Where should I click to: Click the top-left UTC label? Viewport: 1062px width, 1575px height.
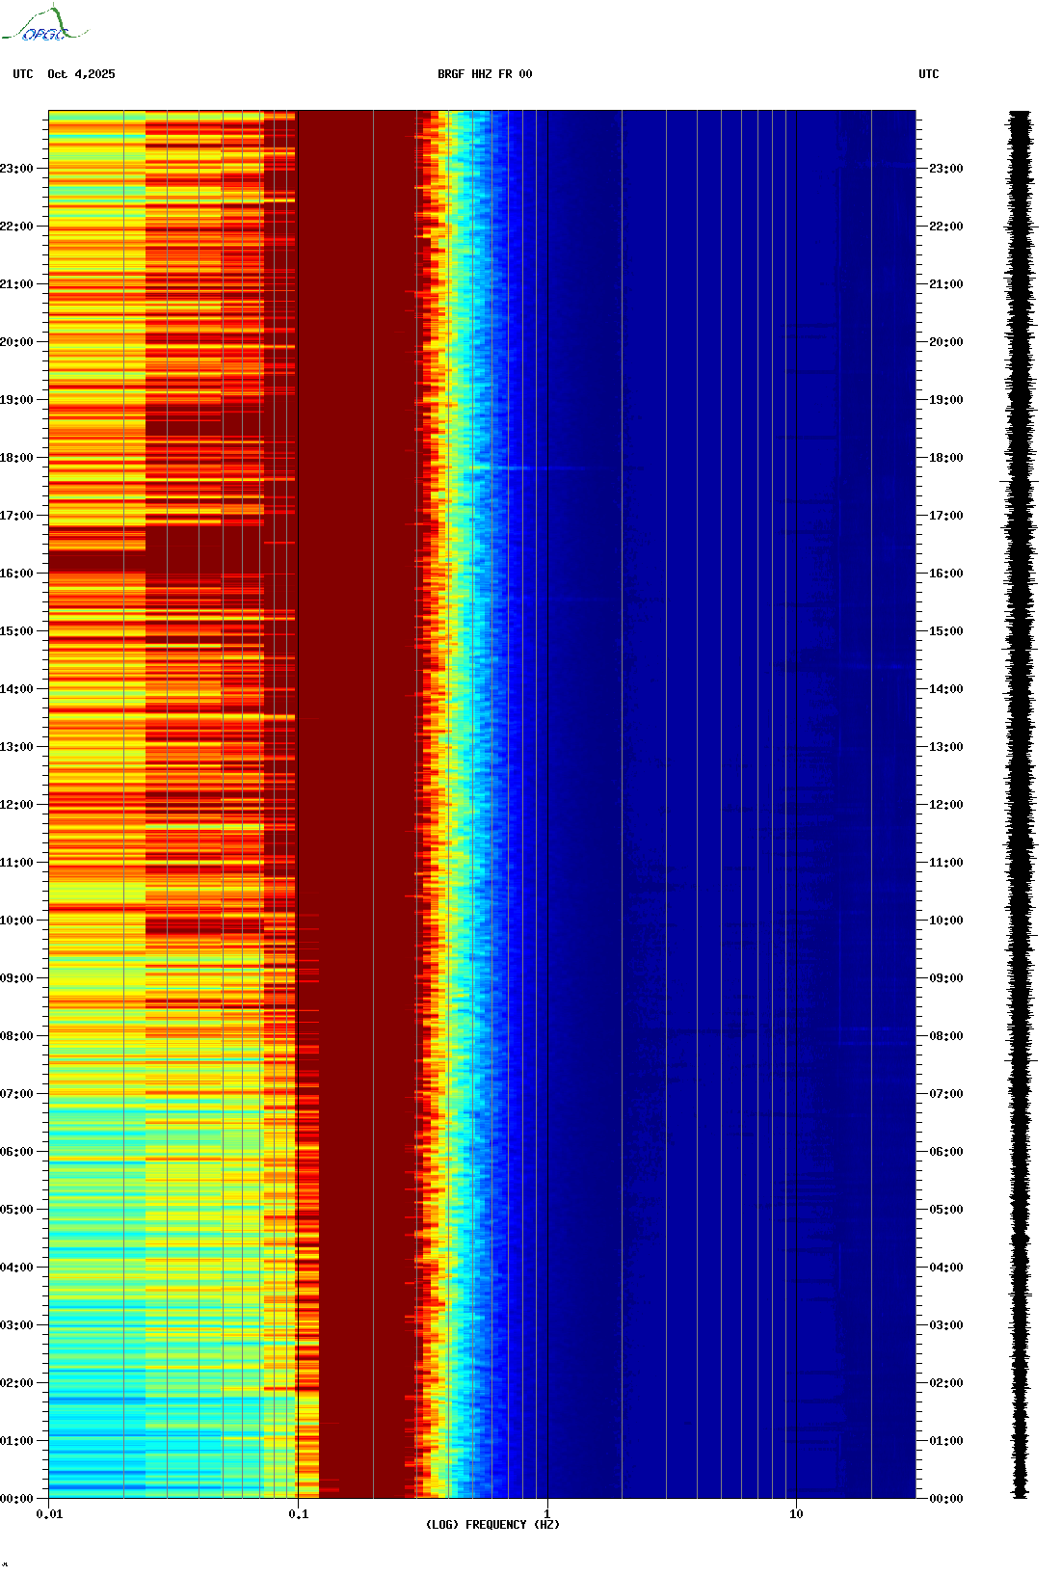[23, 74]
